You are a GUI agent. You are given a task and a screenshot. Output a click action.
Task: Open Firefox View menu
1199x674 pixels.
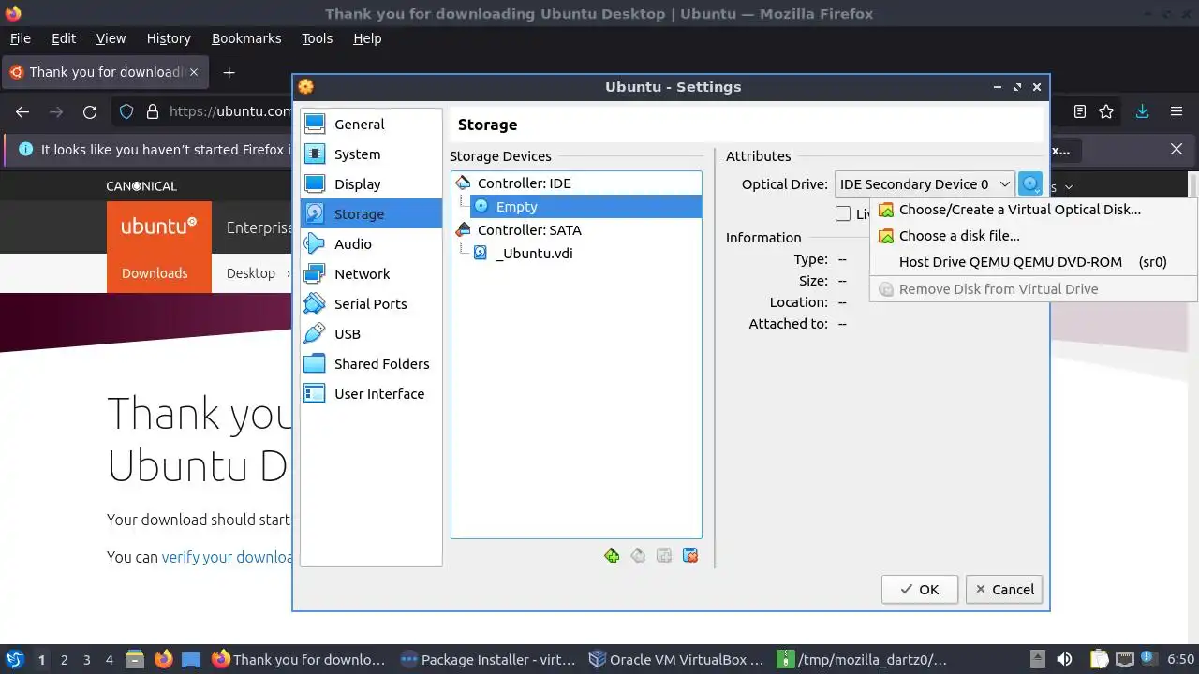[x=111, y=38]
